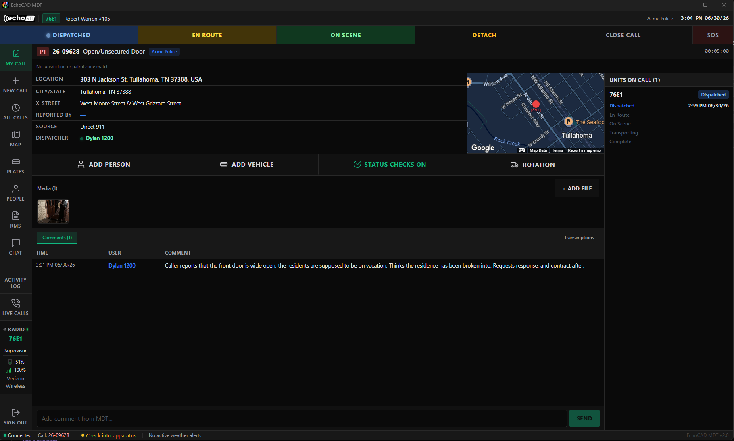Click the red call marker on map
Viewport: 734px width, 441px height.
[x=536, y=105]
